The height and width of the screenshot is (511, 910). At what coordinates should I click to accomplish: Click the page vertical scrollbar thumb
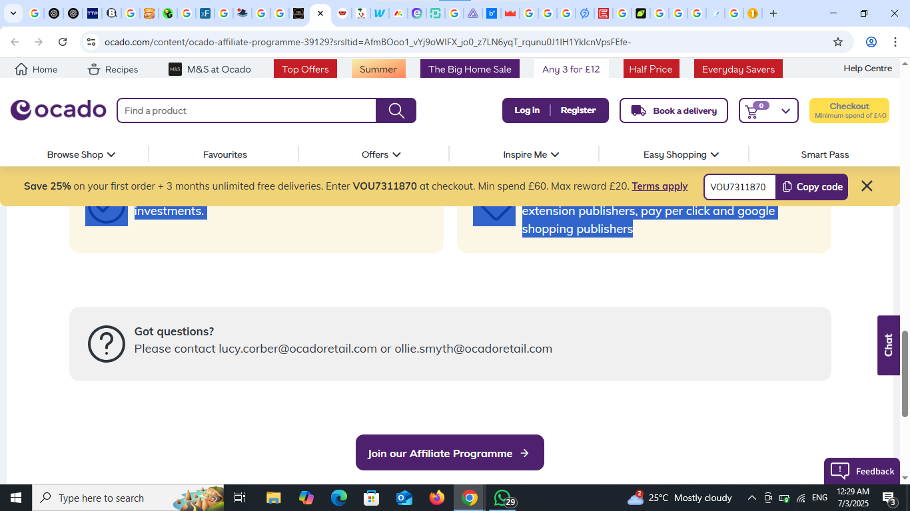tap(905, 374)
